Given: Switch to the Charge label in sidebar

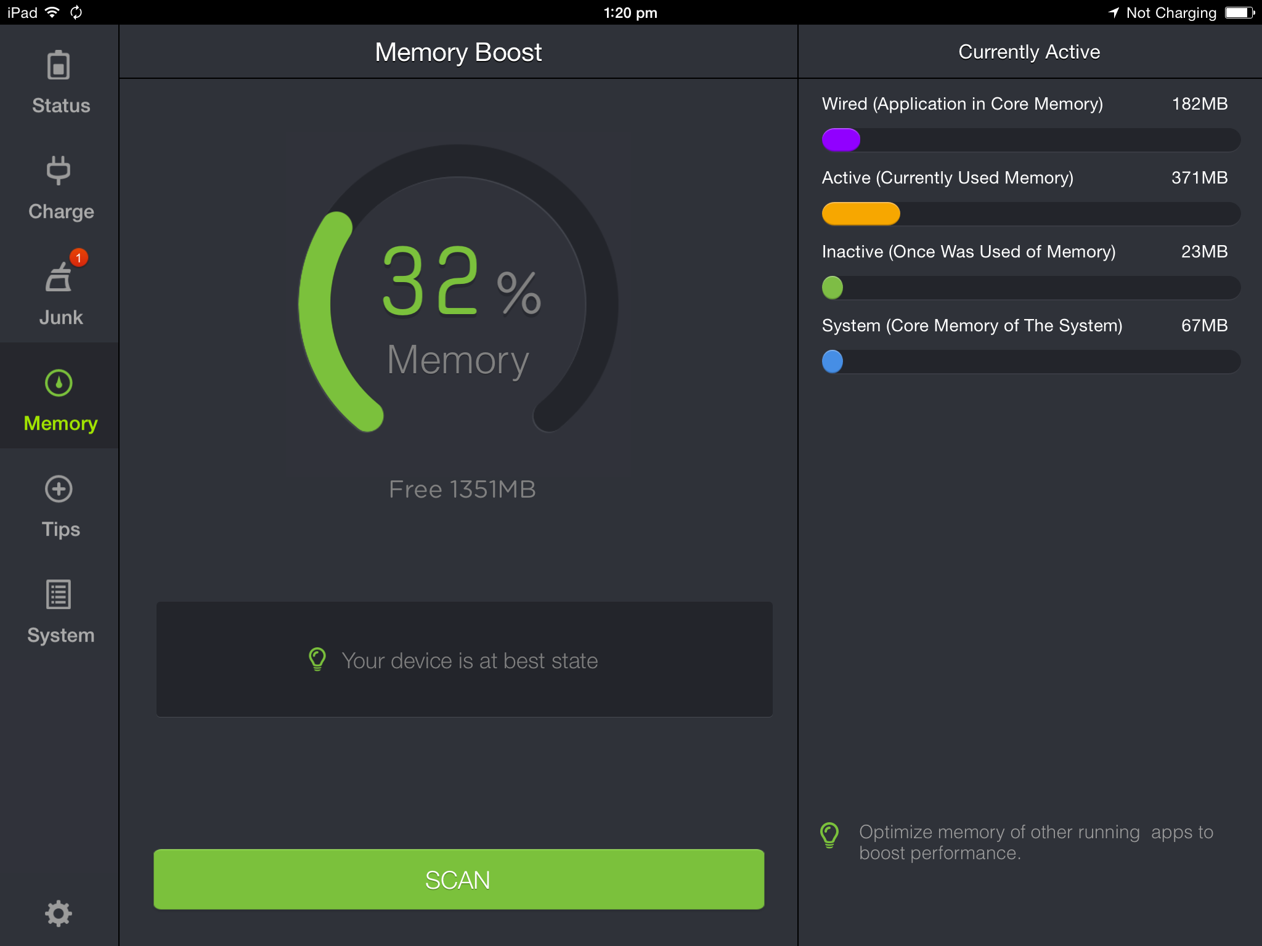Looking at the screenshot, I should pyautogui.click(x=61, y=211).
